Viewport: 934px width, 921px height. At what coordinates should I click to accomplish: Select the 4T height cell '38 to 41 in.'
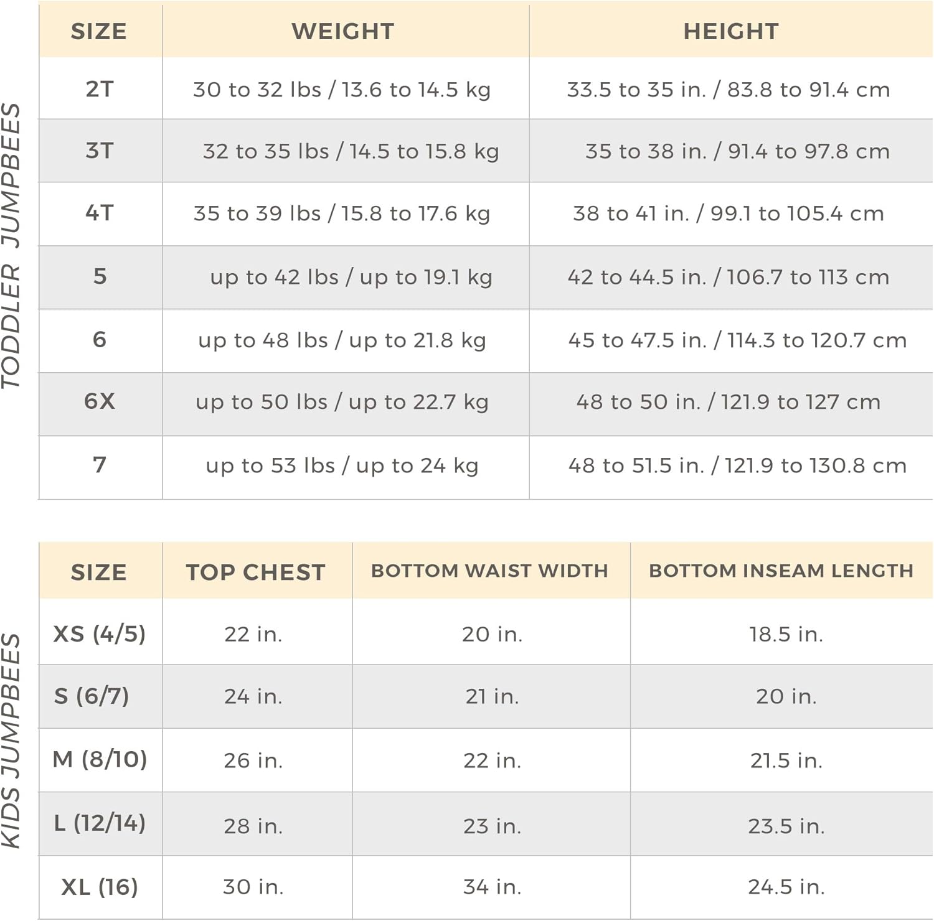[728, 213]
